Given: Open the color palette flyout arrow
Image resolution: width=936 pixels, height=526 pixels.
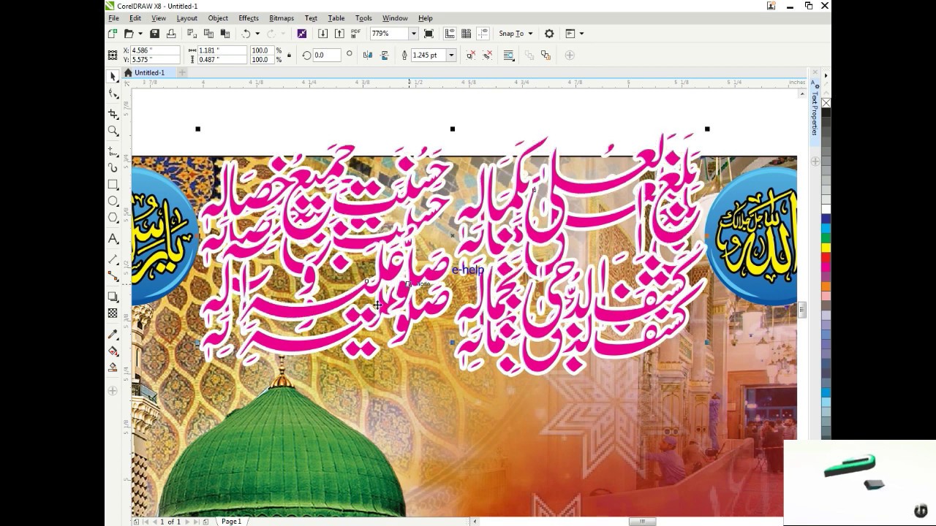Looking at the screenshot, I should (826, 76).
